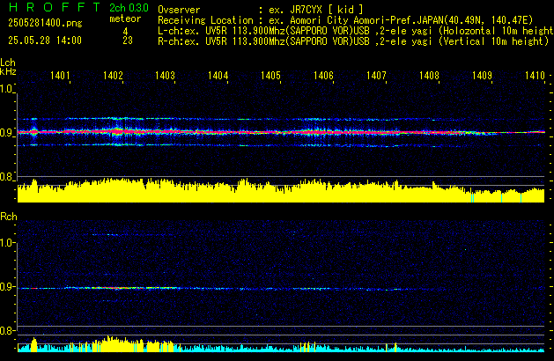Click the Rch '0.8' frequency axis label
554x361 pixels.
[6, 330]
